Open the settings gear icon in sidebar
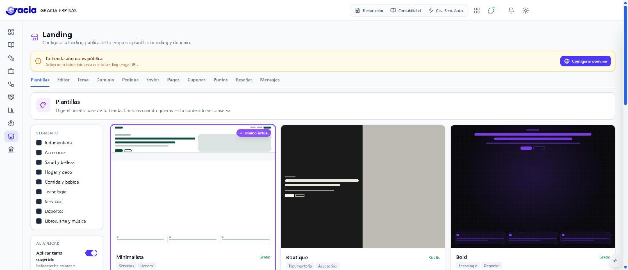 (11, 124)
